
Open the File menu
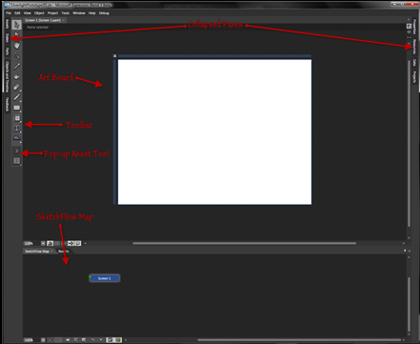9,13
